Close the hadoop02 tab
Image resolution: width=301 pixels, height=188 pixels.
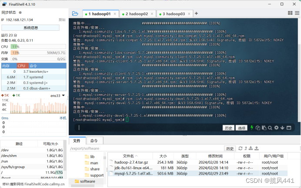152,14
